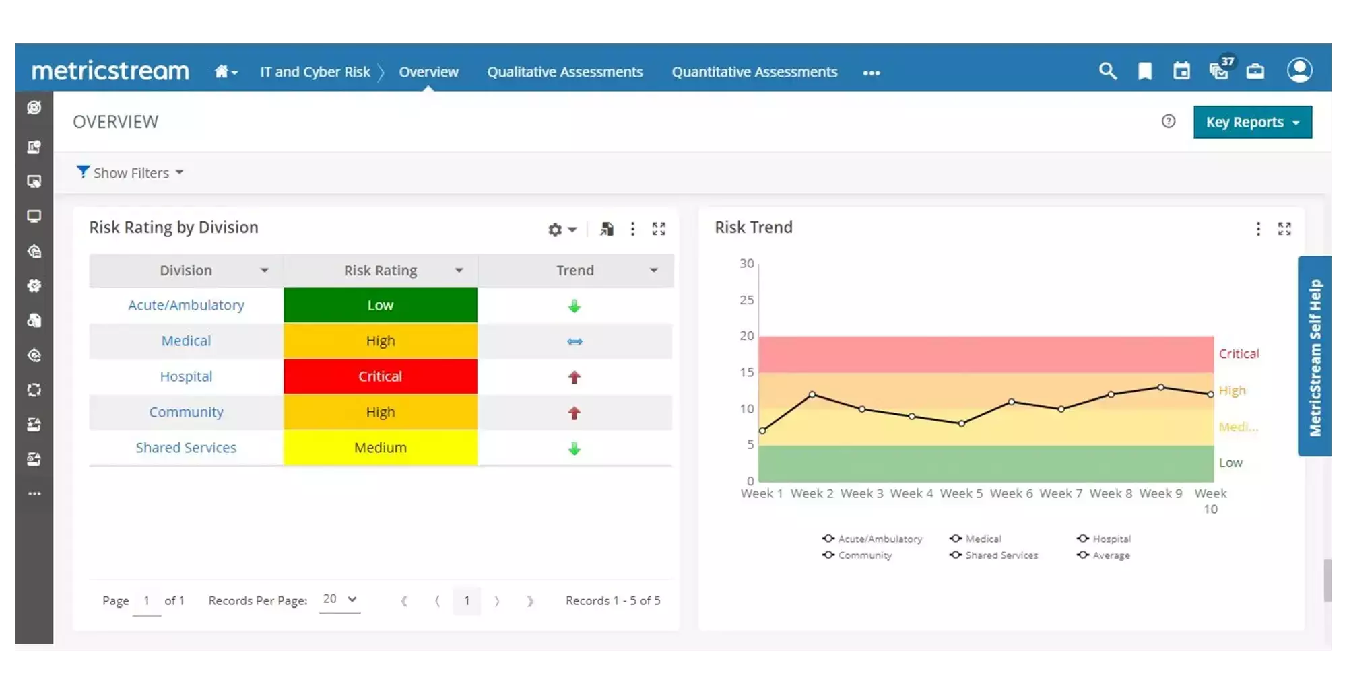Open the more tabs ellipsis menu
This screenshot has height=694, width=1347.
tap(872, 73)
